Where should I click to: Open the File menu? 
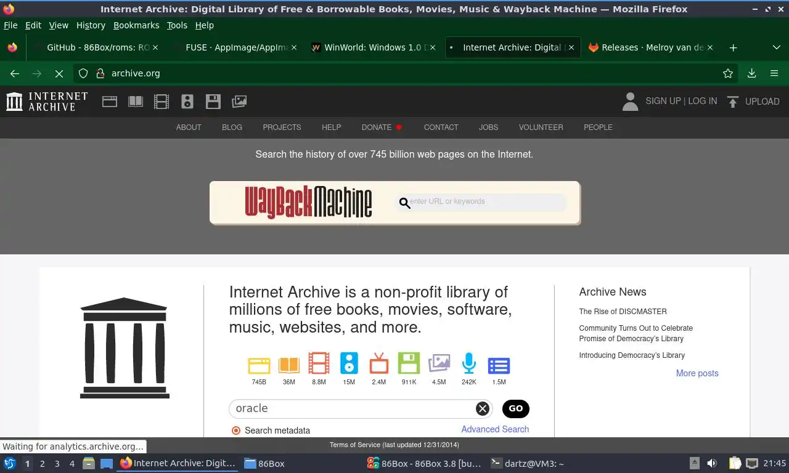click(10, 25)
